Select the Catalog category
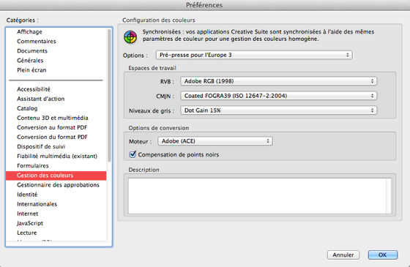Screen dimensions: 410x267 point(56,108)
